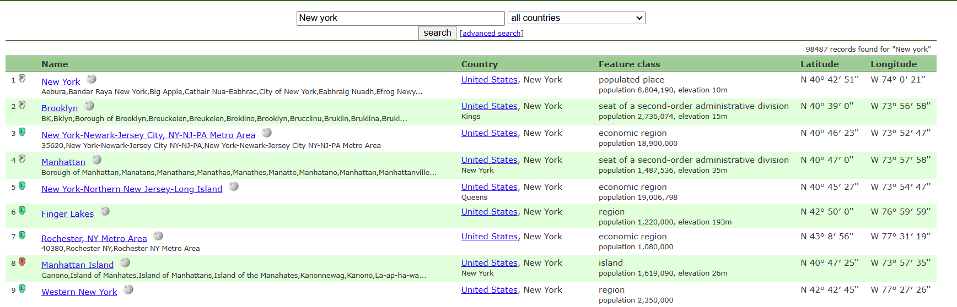The height and width of the screenshot is (307, 957).
Task: Open the advanced search link
Action: pyautogui.click(x=492, y=34)
